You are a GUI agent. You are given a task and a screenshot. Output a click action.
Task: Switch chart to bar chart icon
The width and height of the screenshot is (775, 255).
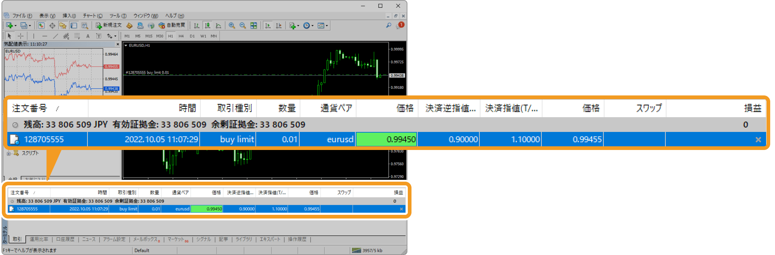(197, 25)
